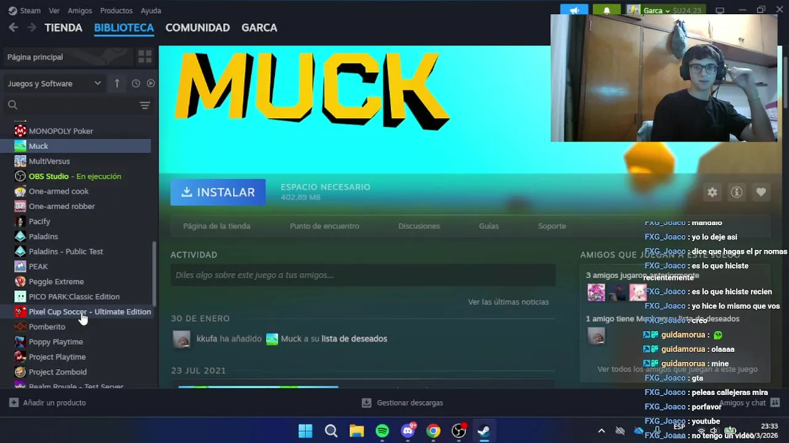
Task: Open the Página de la tienda tab
Action: click(x=216, y=226)
